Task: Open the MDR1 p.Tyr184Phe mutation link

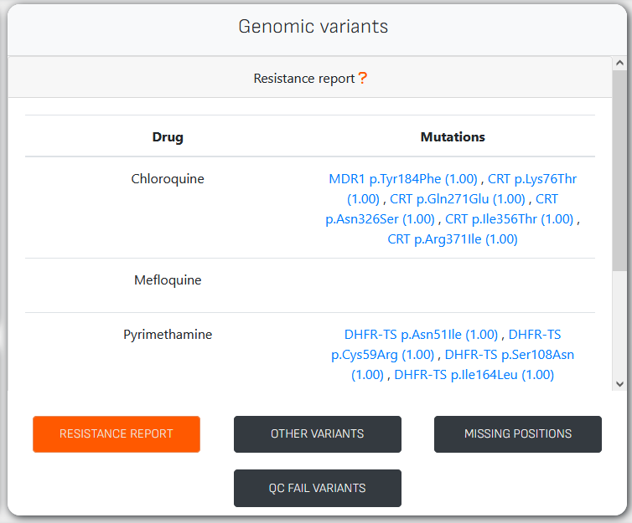Action: point(403,179)
